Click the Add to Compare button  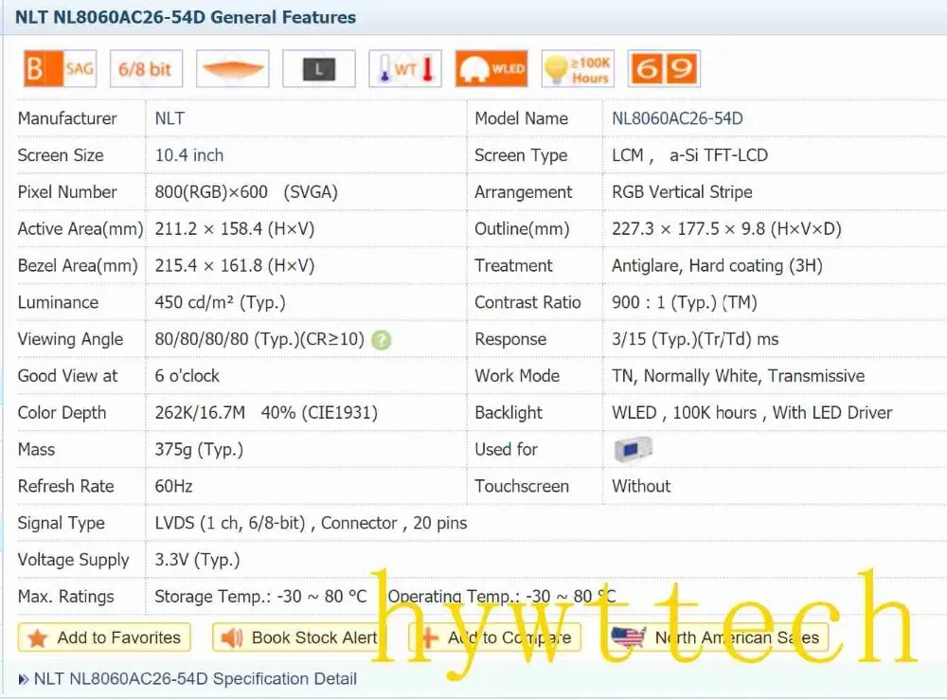pyautogui.click(x=494, y=637)
